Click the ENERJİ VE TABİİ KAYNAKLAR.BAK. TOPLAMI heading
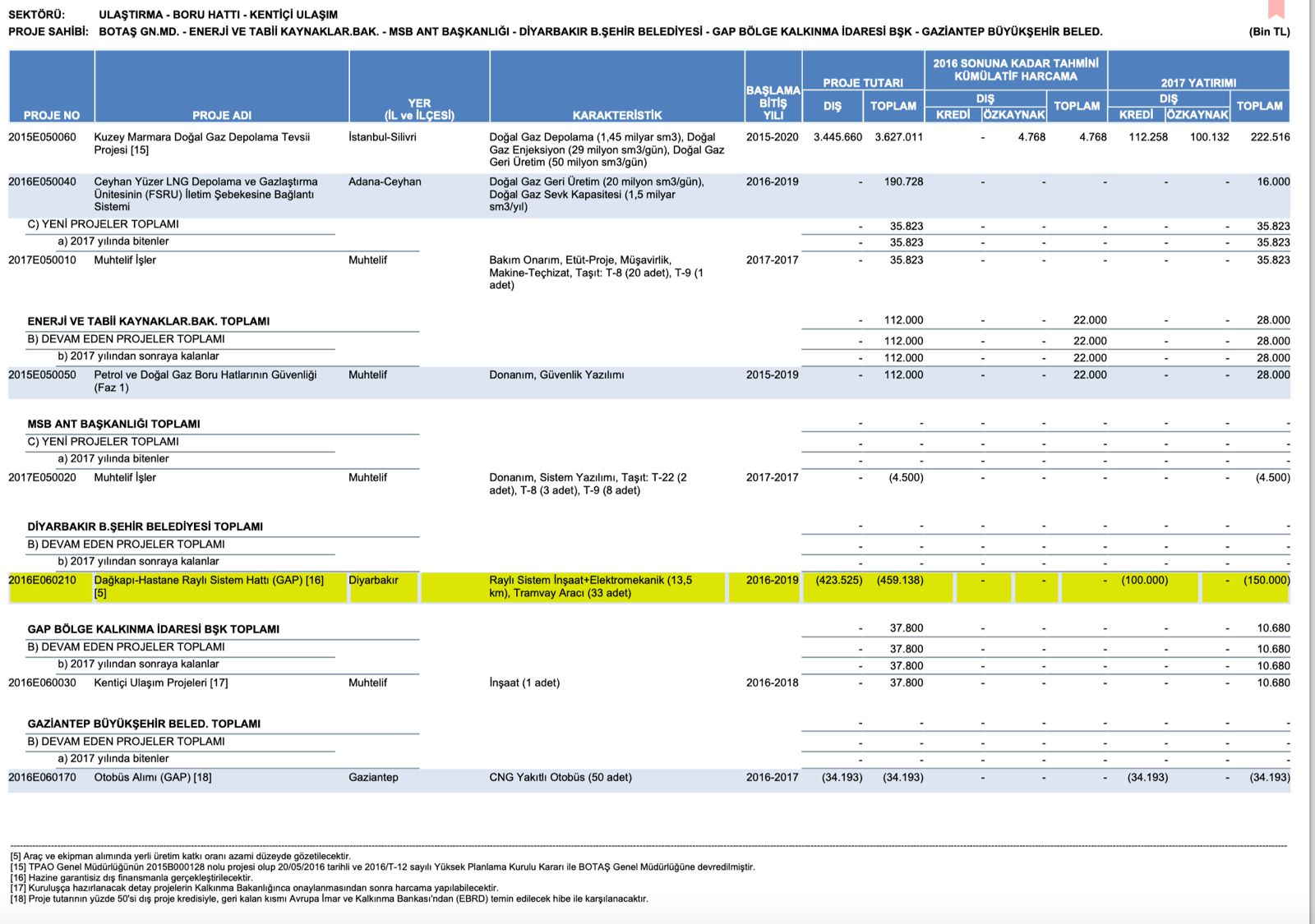The image size is (1315, 924). (x=149, y=321)
